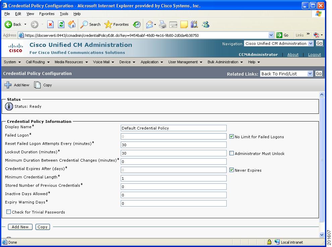Click the Display Name input field
Screen dimensions: 332x247
tap(174, 128)
